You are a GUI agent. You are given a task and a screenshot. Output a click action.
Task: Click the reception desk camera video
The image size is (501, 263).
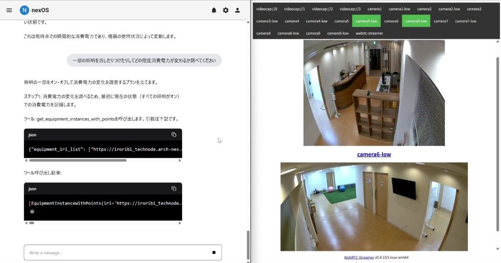[374, 93]
